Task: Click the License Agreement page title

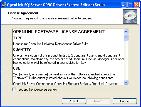Action: click(23, 13)
